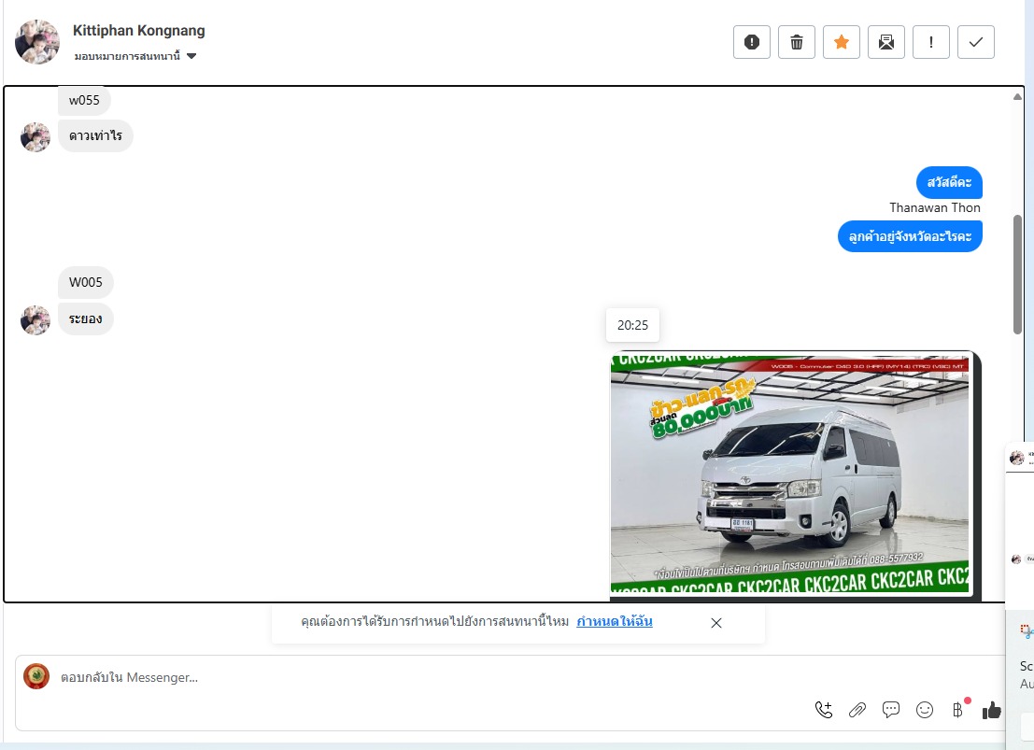Open the silver van image attachment

coord(795,475)
